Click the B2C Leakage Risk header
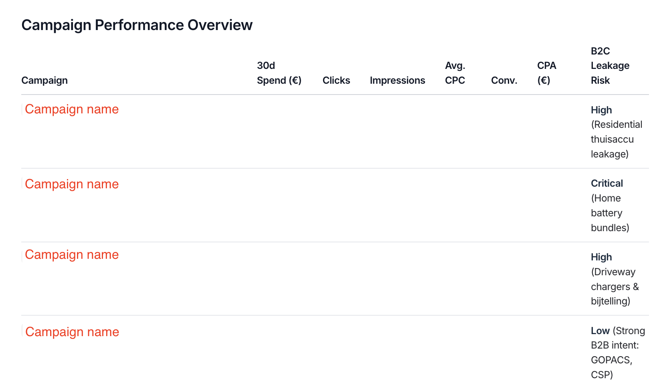The image size is (659, 387). [x=610, y=66]
